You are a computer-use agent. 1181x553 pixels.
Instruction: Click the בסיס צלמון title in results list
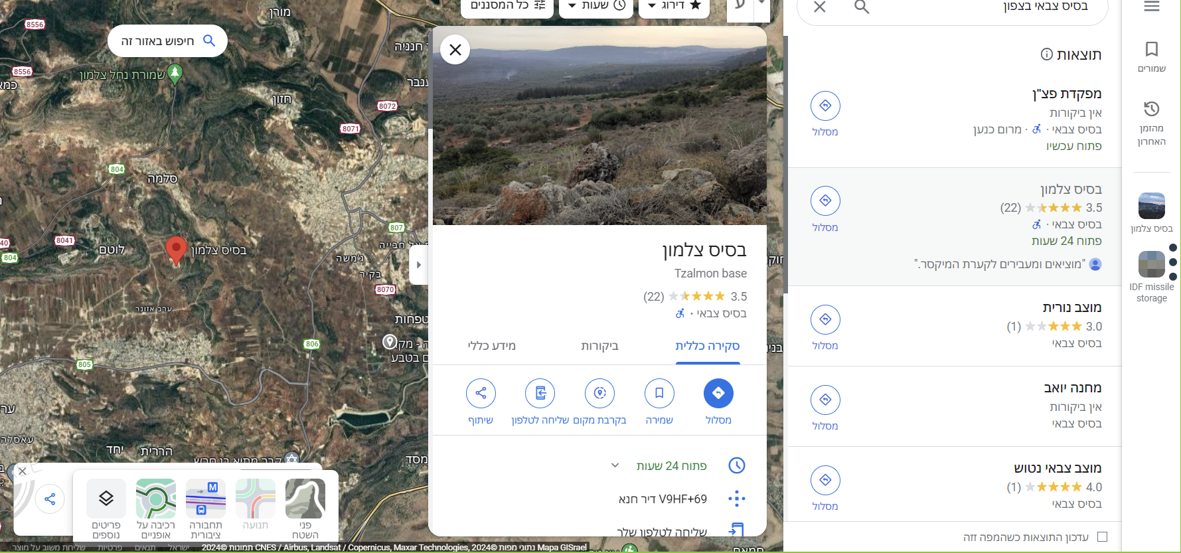tap(1071, 189)
